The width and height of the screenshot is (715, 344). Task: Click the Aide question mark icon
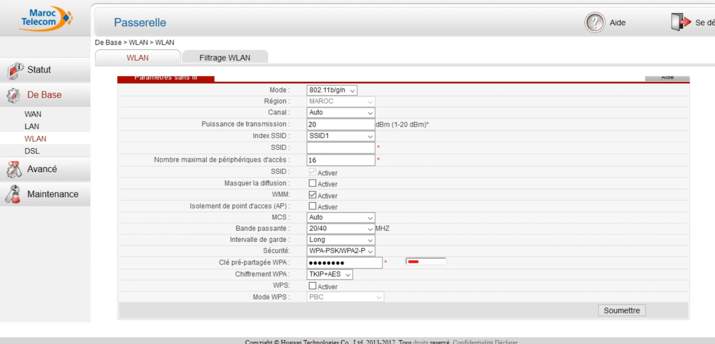[594, 22]
